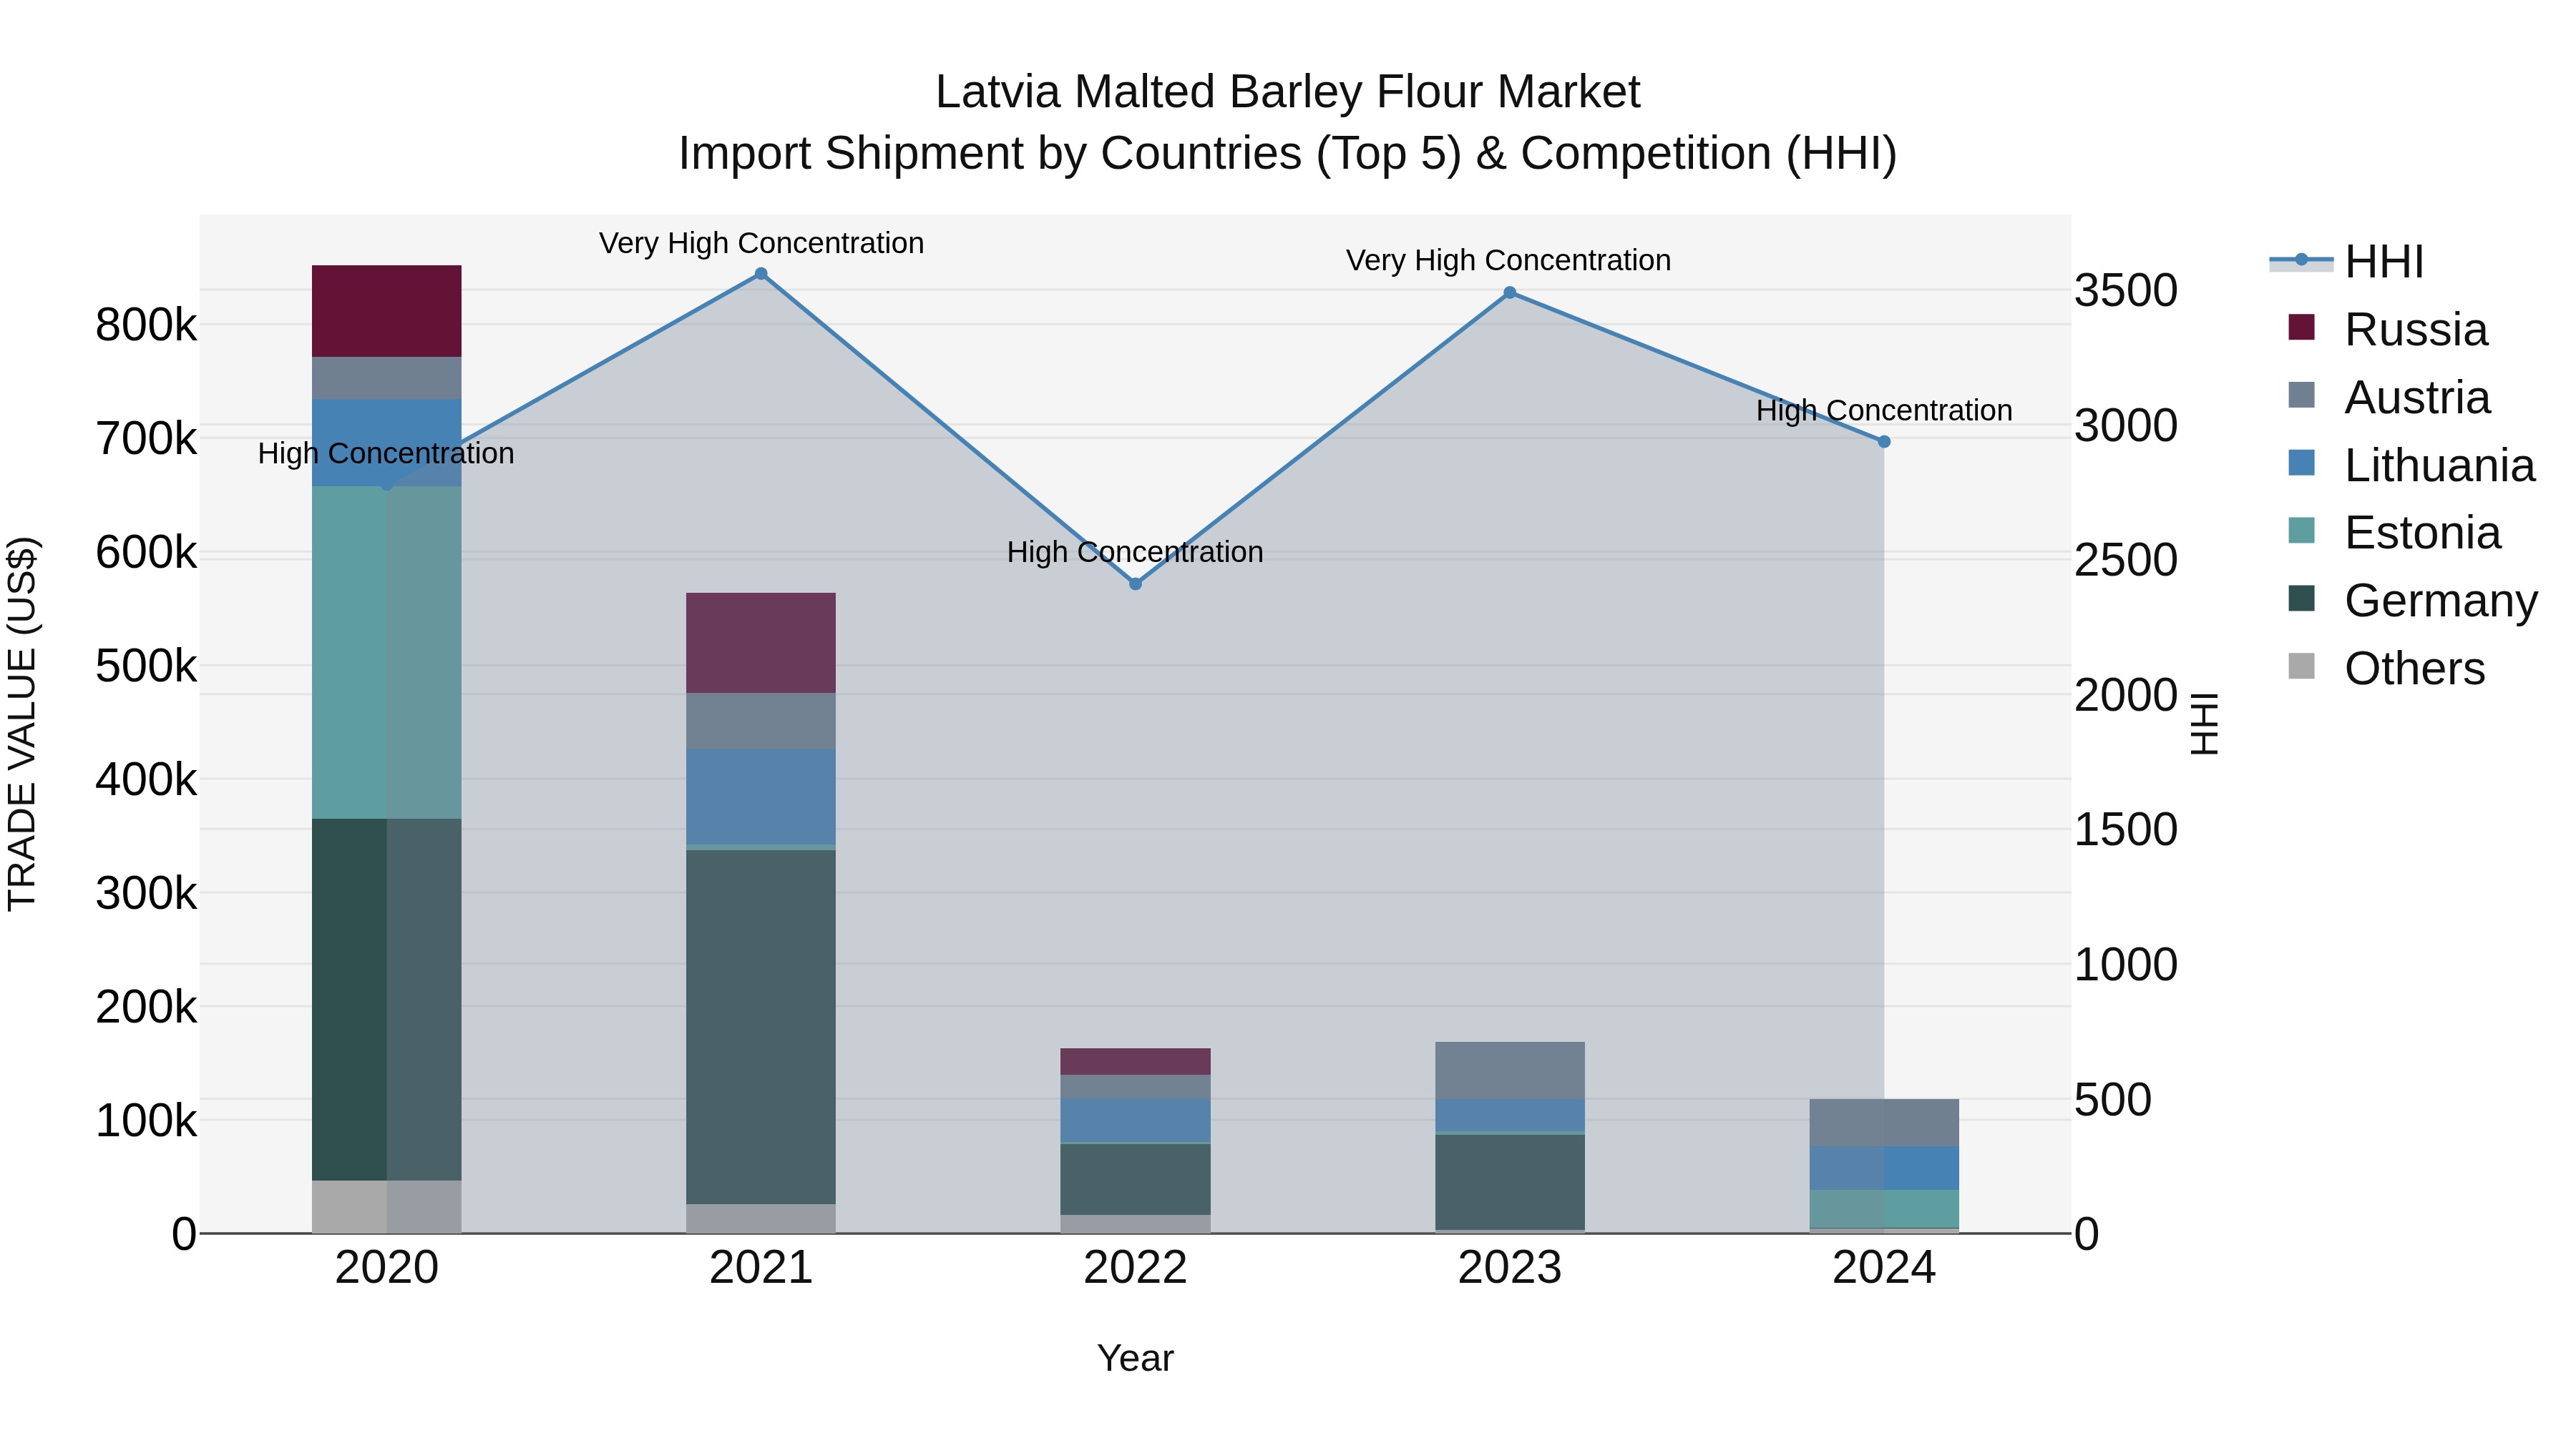Click the 3500 right axis tick label
Image resolution: width=2576 pixels, height=1448 pixels.
pyautogui.click(x=2126, y=290)
